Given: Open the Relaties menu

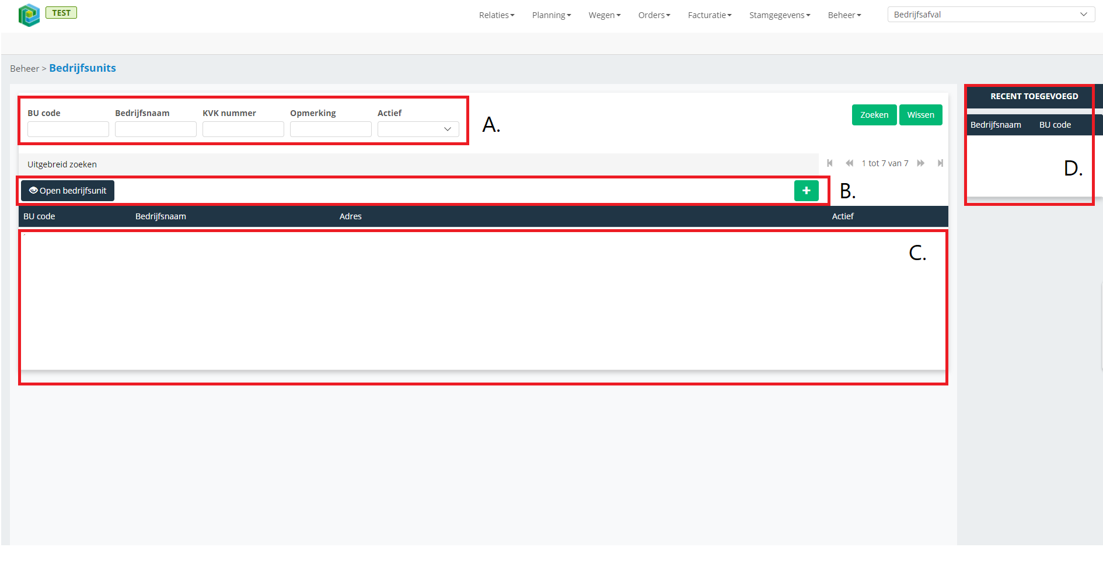Looking at the screenshot, I should 497,15.
